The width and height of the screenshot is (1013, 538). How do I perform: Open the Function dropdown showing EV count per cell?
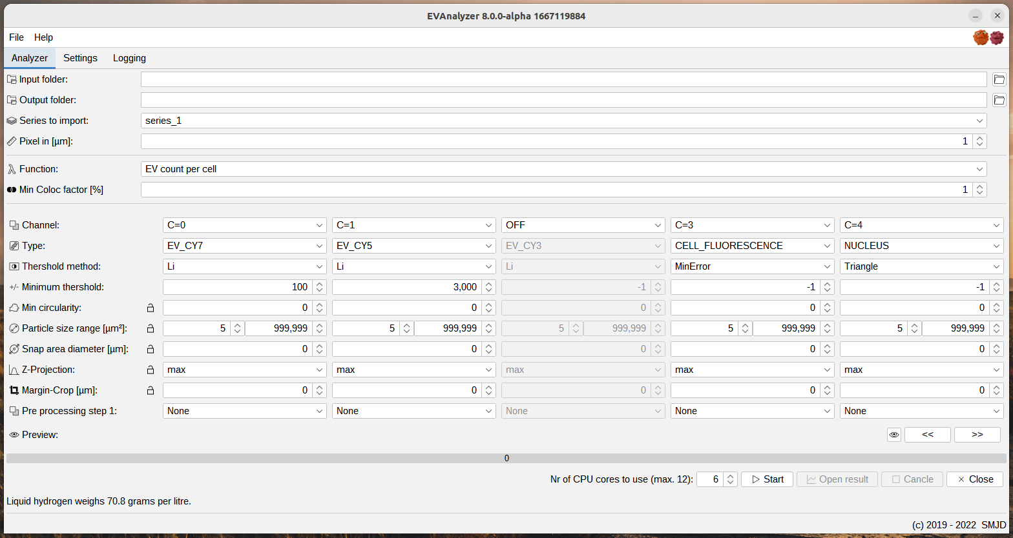(563, 169)
